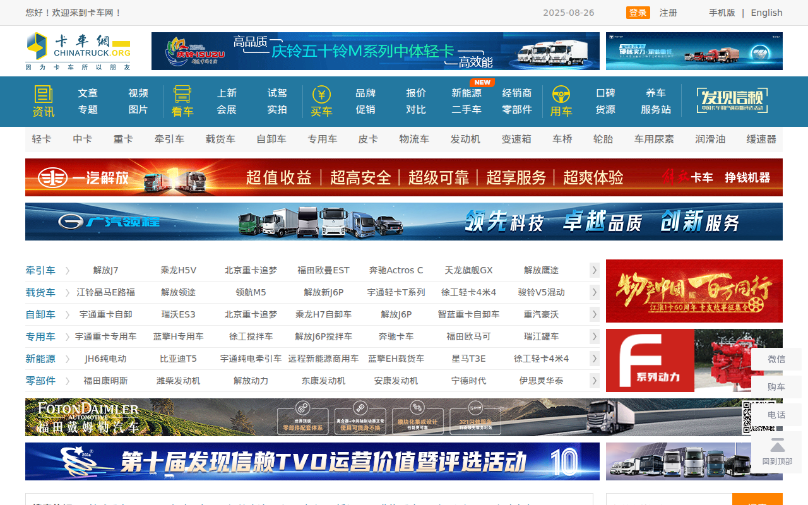Screen dimensions: 808x505
Task: Open the 报价 menu item
Action: coord(416,93)
